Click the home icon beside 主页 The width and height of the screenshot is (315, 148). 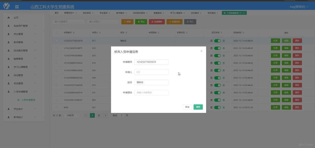coord(9,18)
